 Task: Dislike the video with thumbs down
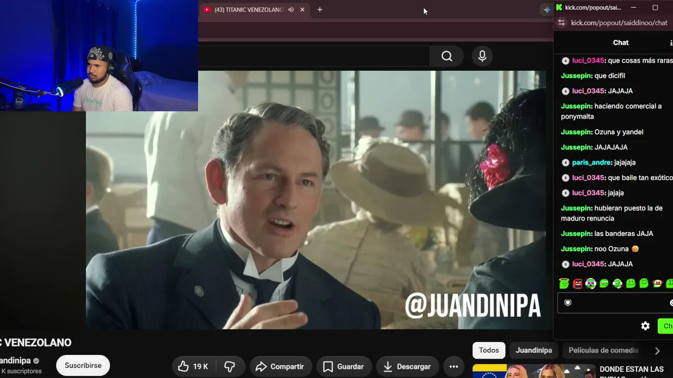click(230, 366)
